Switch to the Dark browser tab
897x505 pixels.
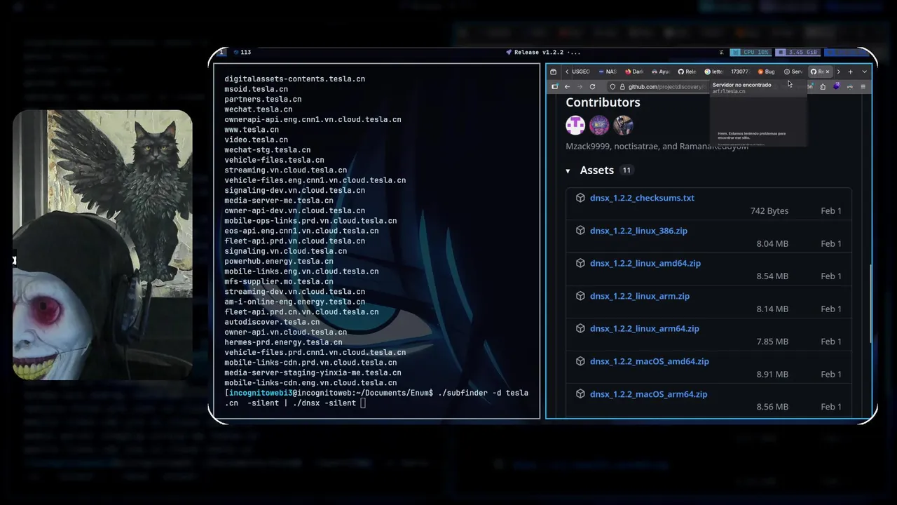point(634,72)
